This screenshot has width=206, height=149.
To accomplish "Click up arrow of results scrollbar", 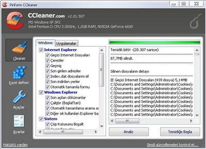I will (197, 49).
